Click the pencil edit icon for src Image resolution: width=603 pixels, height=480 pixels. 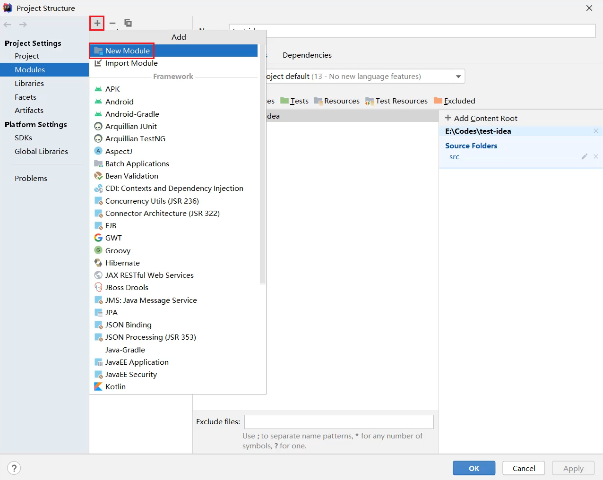[585, 156]
